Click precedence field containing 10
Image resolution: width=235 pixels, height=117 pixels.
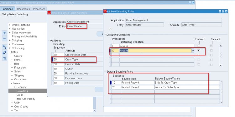115,51
